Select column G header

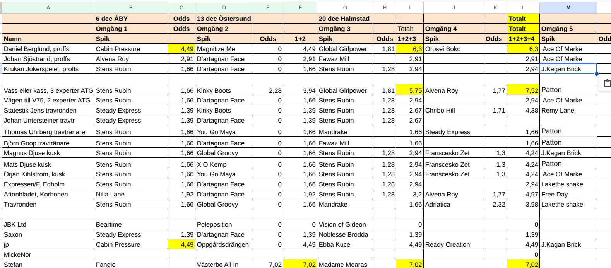(345, 7)
